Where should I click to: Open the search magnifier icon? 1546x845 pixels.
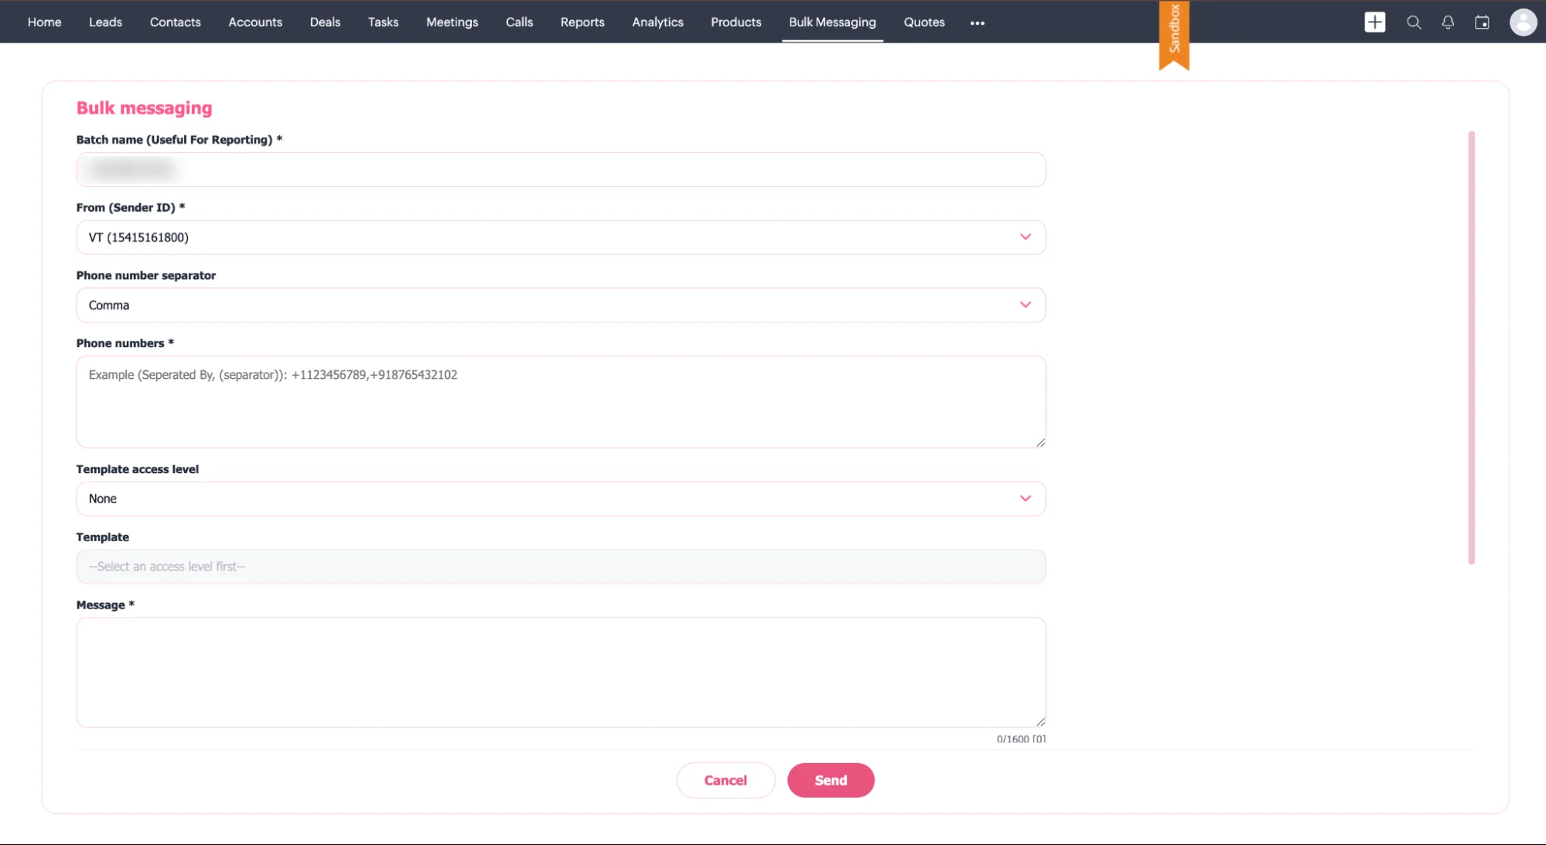1413,22
